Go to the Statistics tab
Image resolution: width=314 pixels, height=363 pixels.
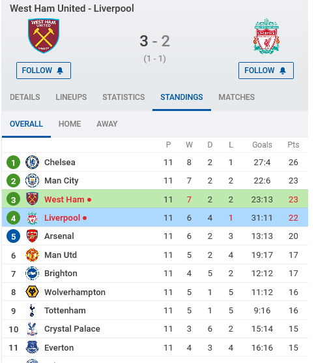click(x=124, y=97)
